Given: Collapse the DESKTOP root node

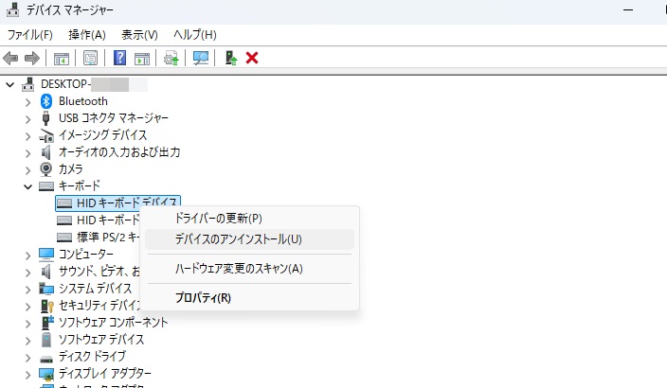Looking at the screenshot, I should coord(10,84).
